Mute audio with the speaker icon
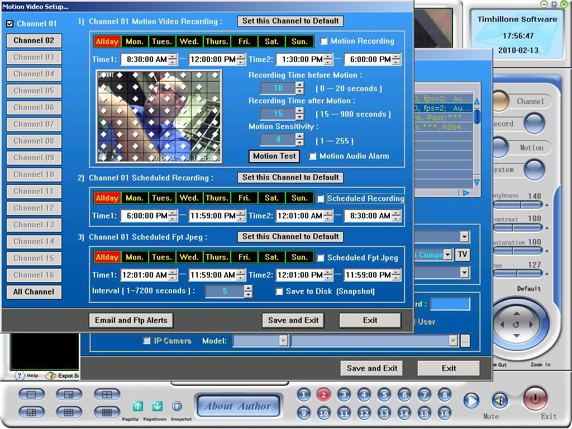Screen dimensions: 572x429 [499, 401]
